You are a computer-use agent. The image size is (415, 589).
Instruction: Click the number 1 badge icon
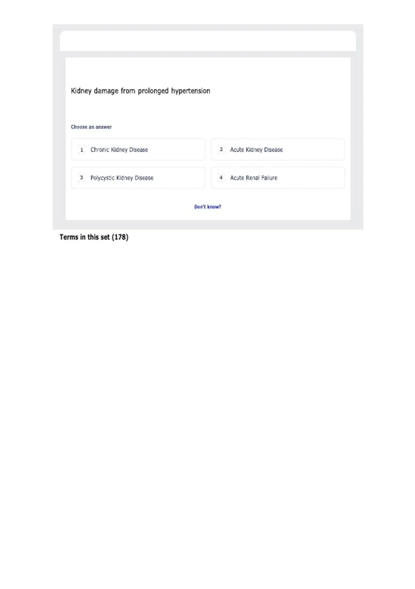tap(81, 150)
